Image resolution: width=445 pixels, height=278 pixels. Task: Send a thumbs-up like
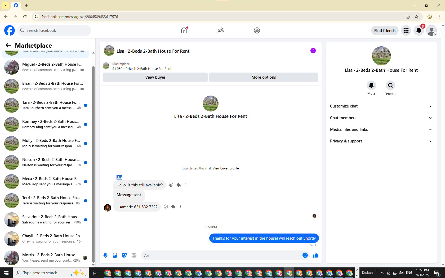(316, 255)
